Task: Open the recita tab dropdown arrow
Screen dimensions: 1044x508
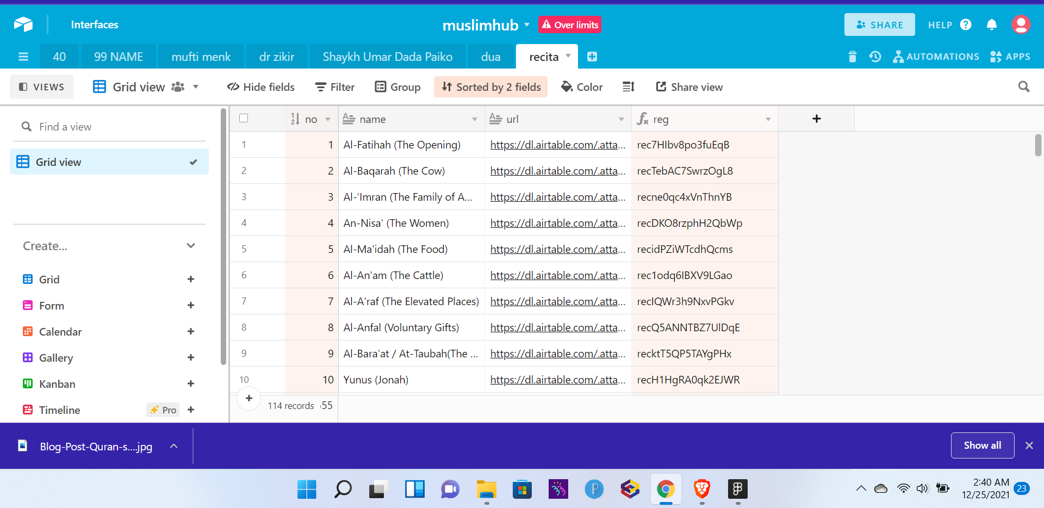Action: (568, 56)
